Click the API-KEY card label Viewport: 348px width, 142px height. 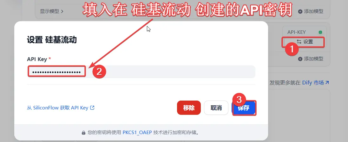tap(297, 32)
